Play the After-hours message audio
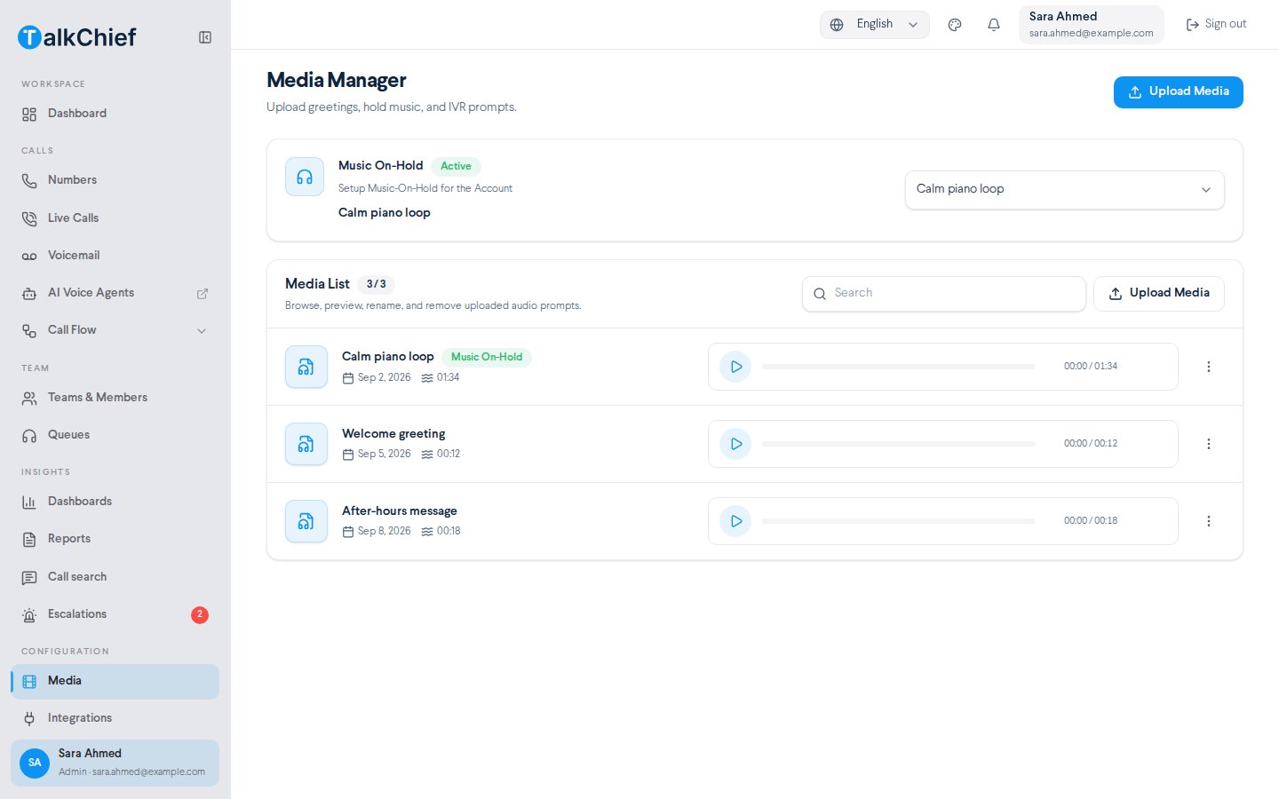1279x799 pixels. click(735, 521)
